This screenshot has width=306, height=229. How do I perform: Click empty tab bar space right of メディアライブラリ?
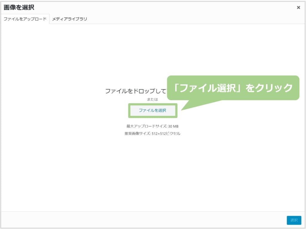[194, 19]
